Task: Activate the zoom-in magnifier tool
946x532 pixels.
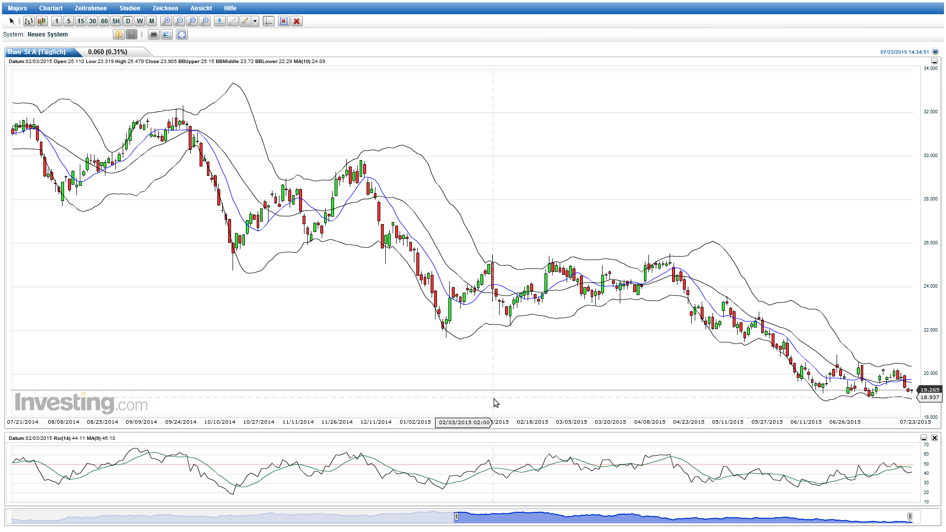Action: [167, 21]
